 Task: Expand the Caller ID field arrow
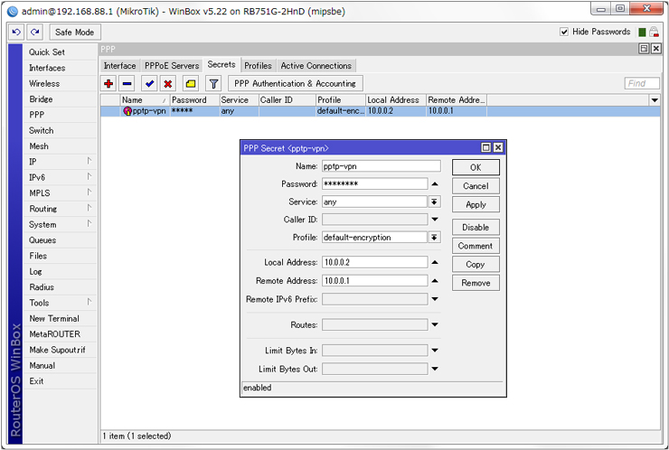[434, 220]
